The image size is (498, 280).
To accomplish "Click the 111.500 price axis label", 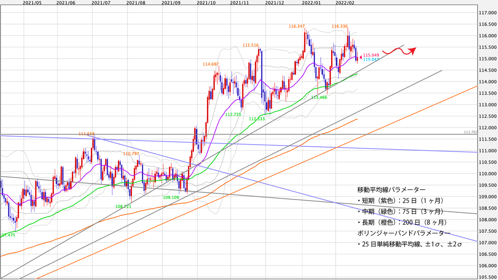I will [x=487, y=139].
